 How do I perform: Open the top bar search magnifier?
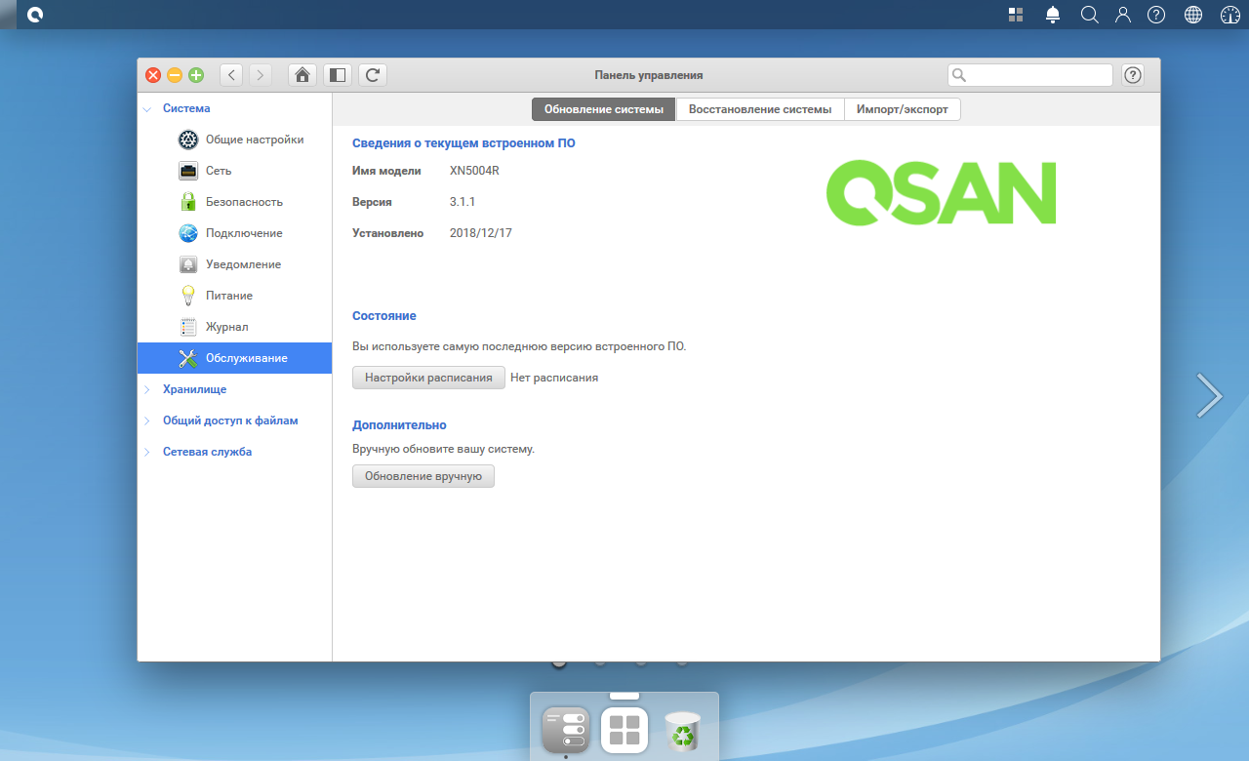[x=1090, y=15]
